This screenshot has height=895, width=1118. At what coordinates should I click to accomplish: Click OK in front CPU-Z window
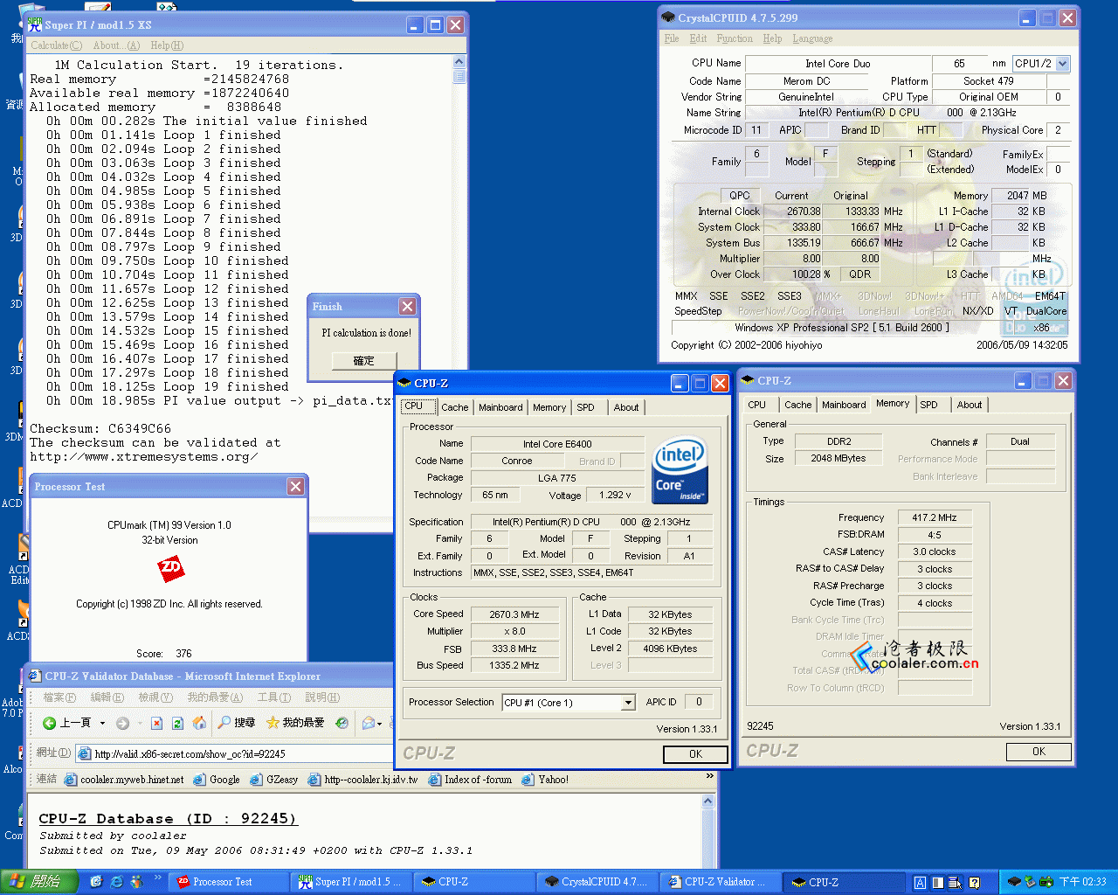pos(695,754)
